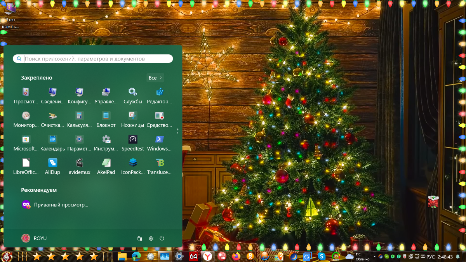
Task: Launch avidemux video editor
Action: (79, 166)
